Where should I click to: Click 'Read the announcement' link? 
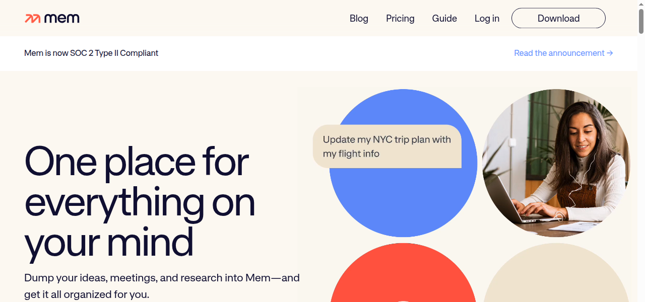pyautogui.click(x=559, y=53)
